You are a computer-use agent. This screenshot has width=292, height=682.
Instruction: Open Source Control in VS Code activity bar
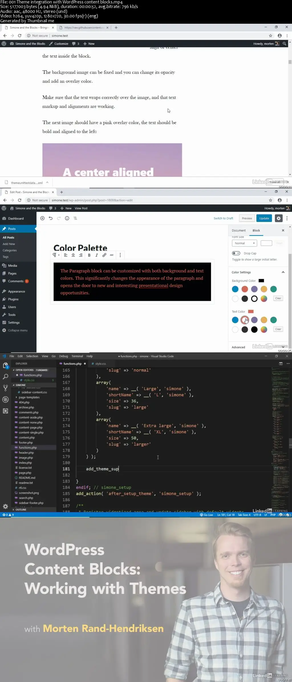(x=5, y=388)
